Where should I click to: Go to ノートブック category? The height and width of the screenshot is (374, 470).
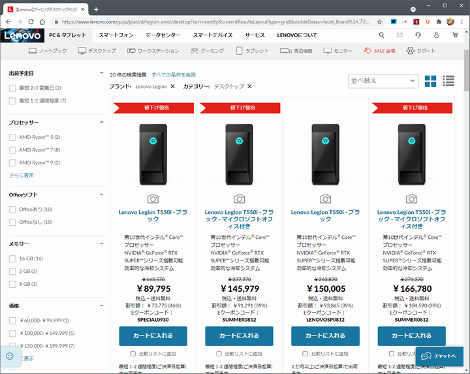pos(48,51)
